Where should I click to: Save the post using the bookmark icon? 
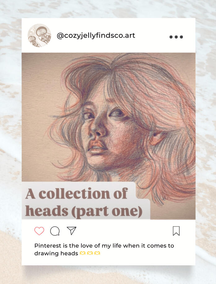pyautogui.click(x=176, y=230)
